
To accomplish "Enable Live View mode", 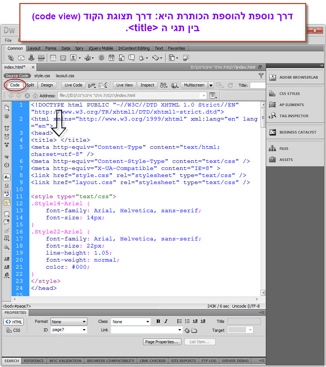I will 125,85.
